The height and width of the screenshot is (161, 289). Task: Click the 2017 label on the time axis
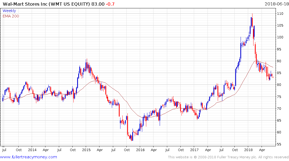coord(194,150)
